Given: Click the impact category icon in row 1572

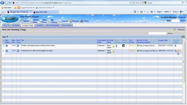Looking at the screenshot, I should click(123, 45).
